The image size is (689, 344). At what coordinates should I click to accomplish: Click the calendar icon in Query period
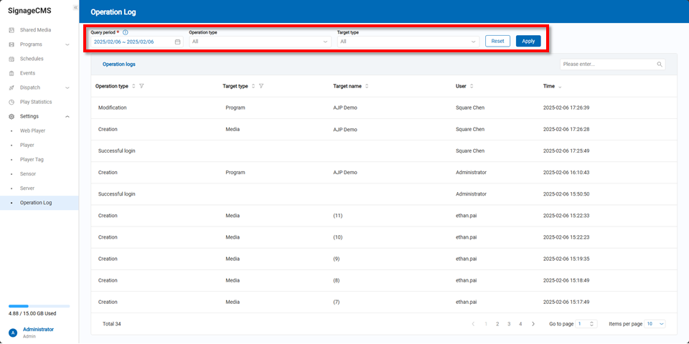(x=177, y=42)
